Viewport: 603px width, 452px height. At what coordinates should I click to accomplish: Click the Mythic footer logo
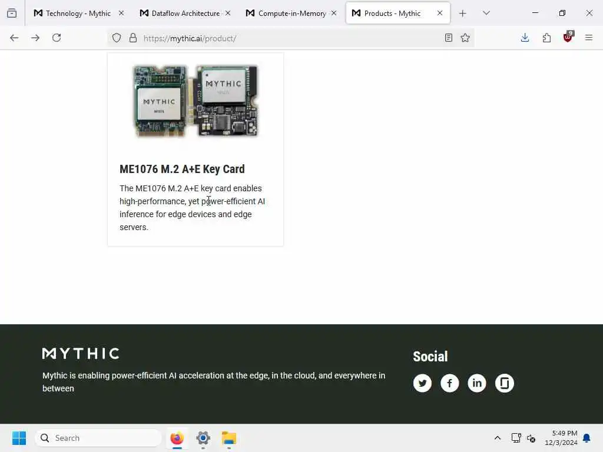(81, 354)
